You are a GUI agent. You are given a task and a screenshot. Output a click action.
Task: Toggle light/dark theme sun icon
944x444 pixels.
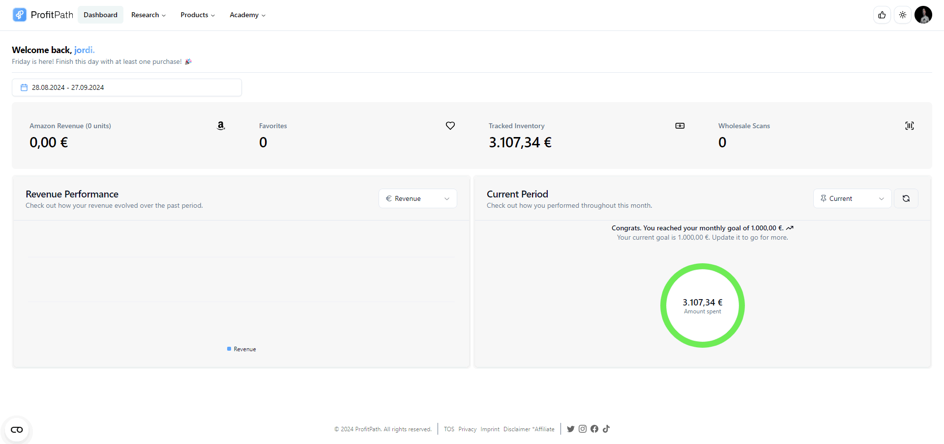tap(903, 15)
